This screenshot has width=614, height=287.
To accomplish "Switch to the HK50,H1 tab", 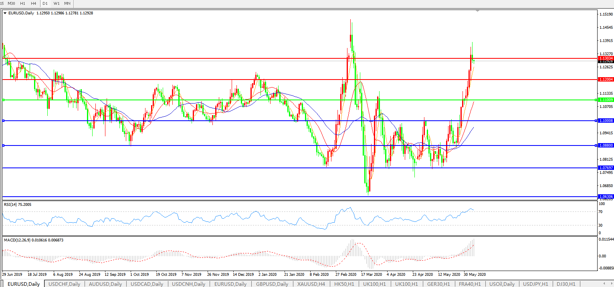I will click(344, 284).
